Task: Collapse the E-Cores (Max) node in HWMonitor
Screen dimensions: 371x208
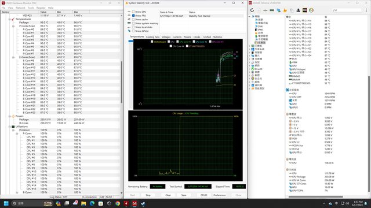Action: [13, 57]
